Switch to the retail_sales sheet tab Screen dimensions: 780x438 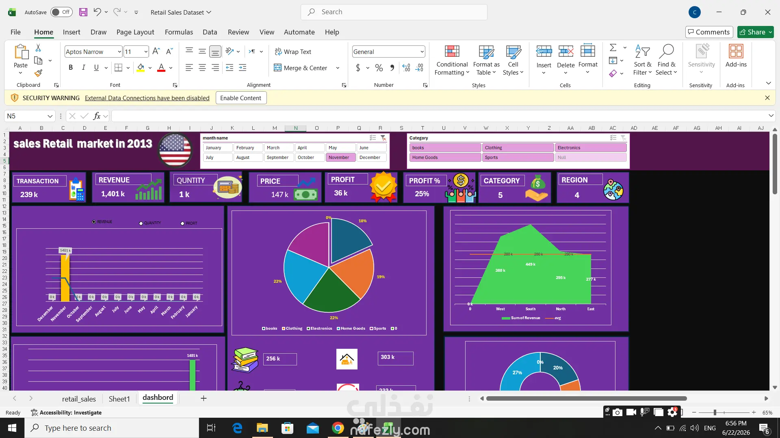[x=79, y=399]
